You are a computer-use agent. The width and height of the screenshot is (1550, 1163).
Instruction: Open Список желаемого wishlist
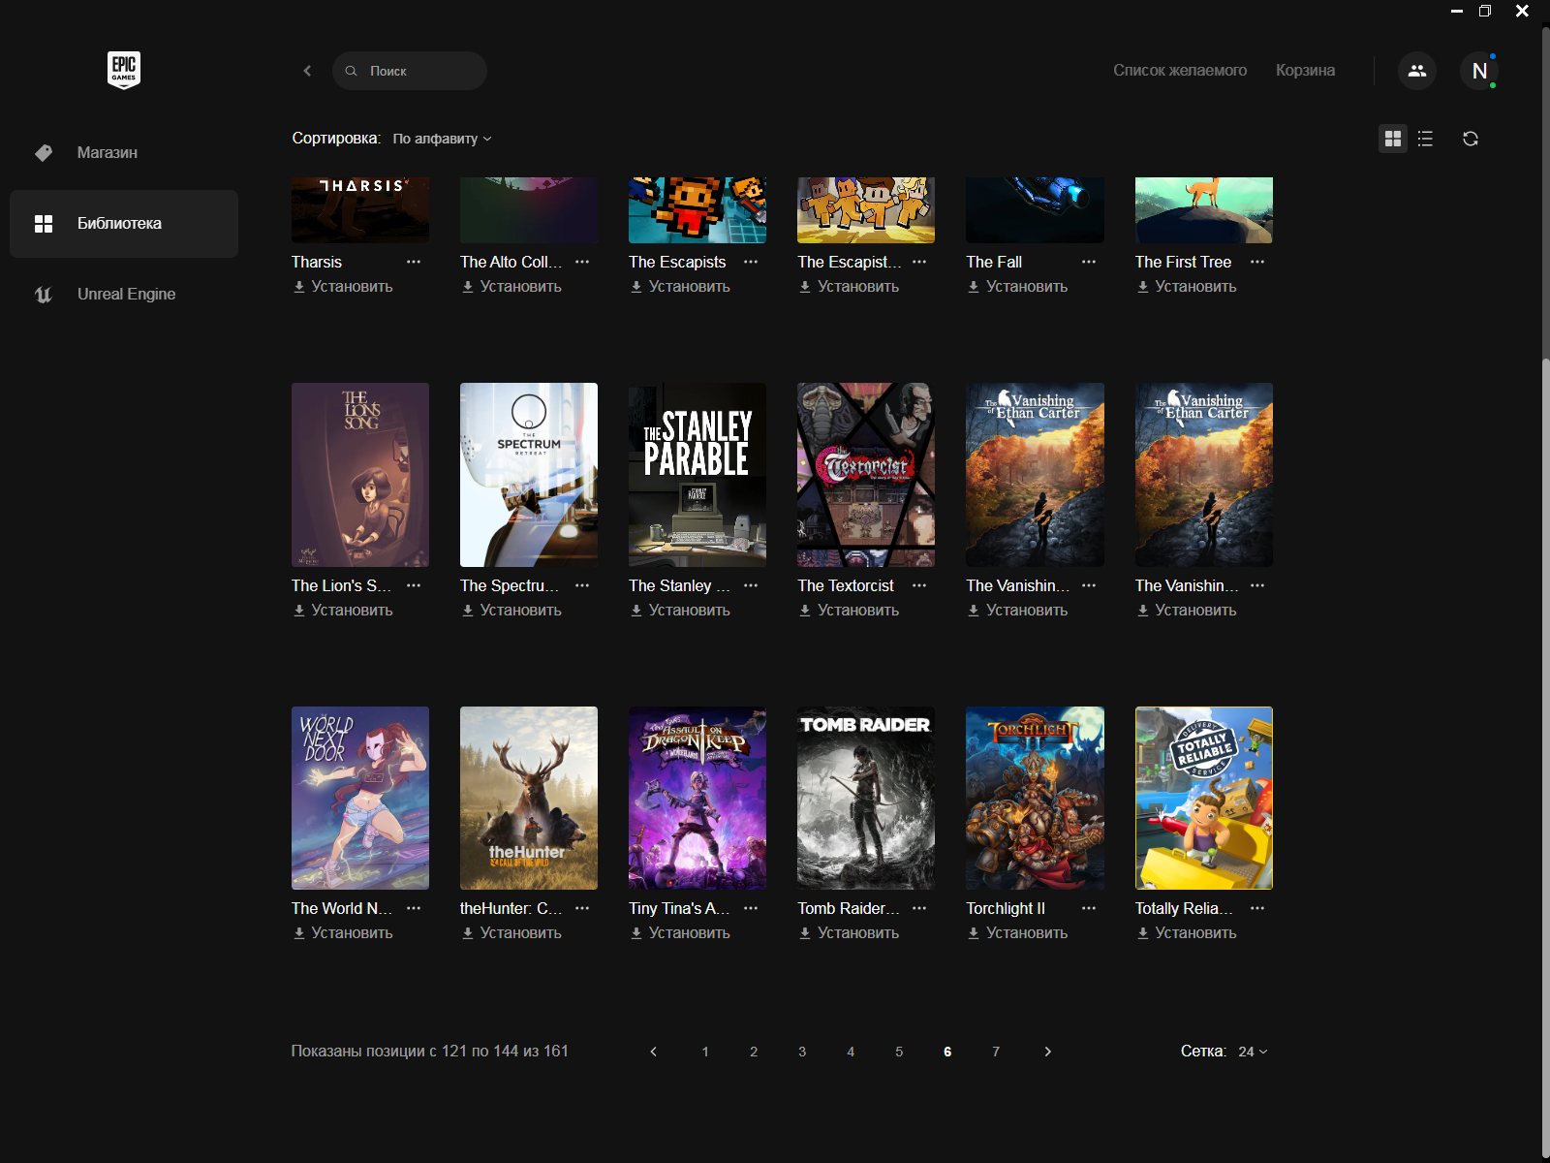1180,70
